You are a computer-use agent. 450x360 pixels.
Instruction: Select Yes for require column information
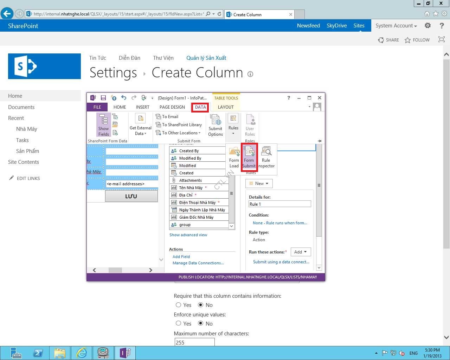coord(179,305)
